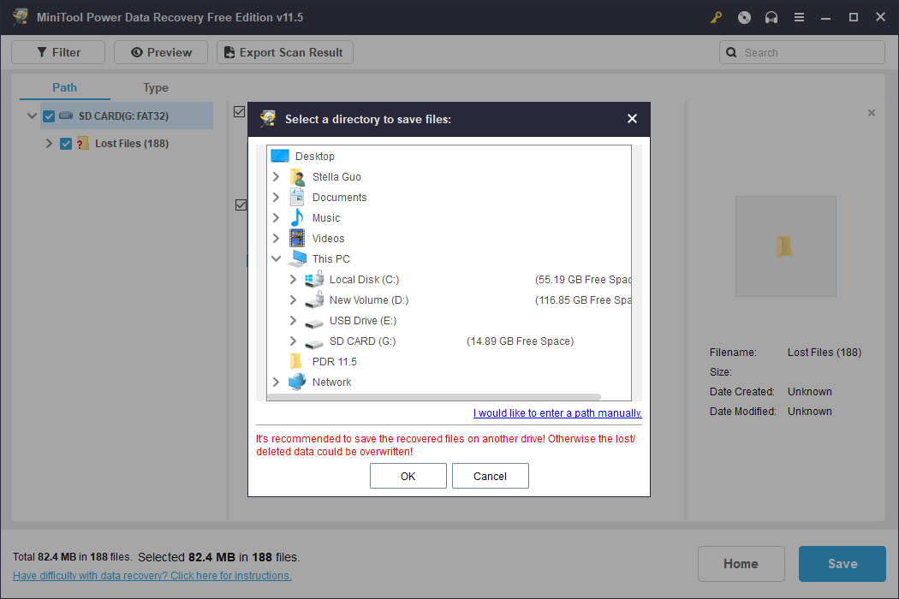Screen dimensions: 899x599
Task: Click the SD CARD drive icon in Path tree
Action: (x=66, y=116)
